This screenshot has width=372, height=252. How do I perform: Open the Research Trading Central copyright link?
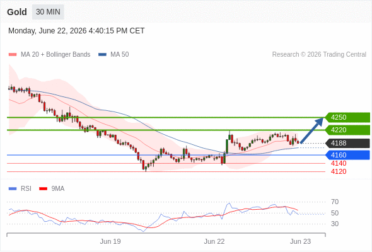(x=319, y=55)
